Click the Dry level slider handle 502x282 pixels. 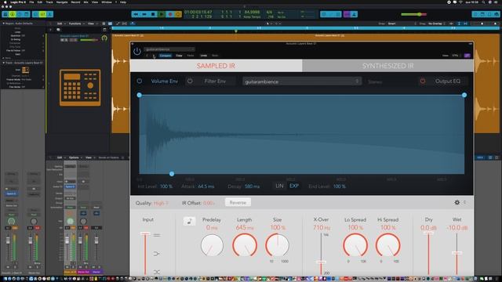click(428, 233)
